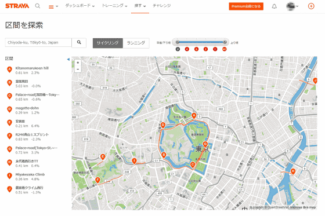Toggle the category 4 climb filter
Viewport: 325px width, 216px height.
pos(187,49)
